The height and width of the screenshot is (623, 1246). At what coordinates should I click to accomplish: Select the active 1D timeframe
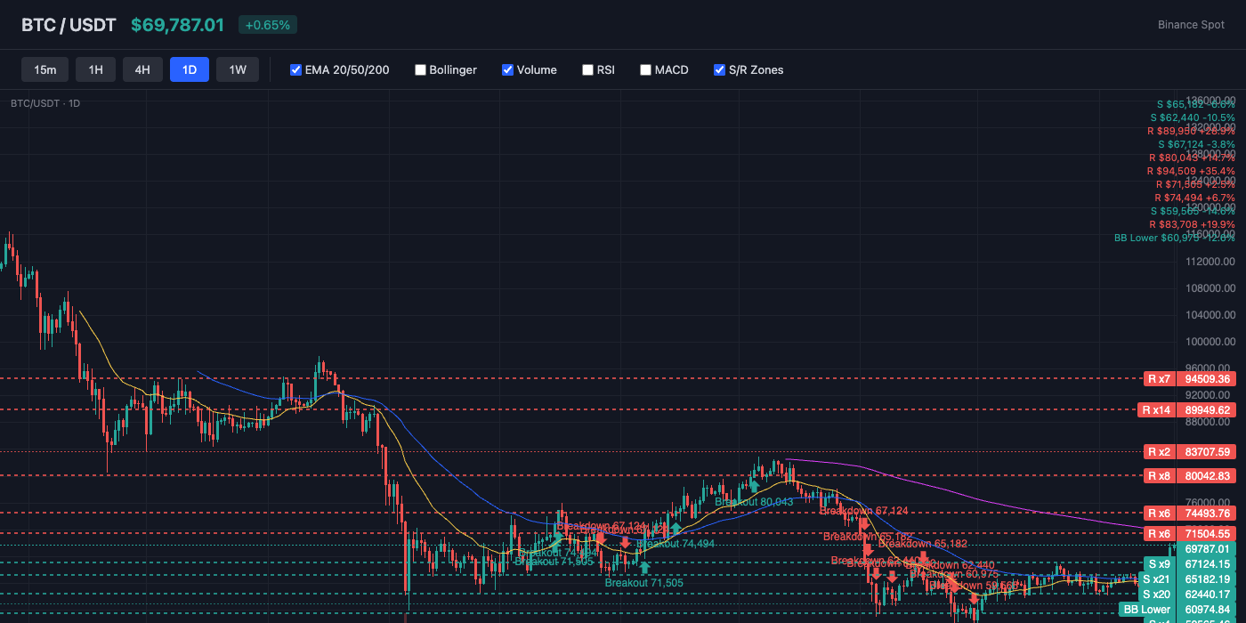tap(190, 69)
